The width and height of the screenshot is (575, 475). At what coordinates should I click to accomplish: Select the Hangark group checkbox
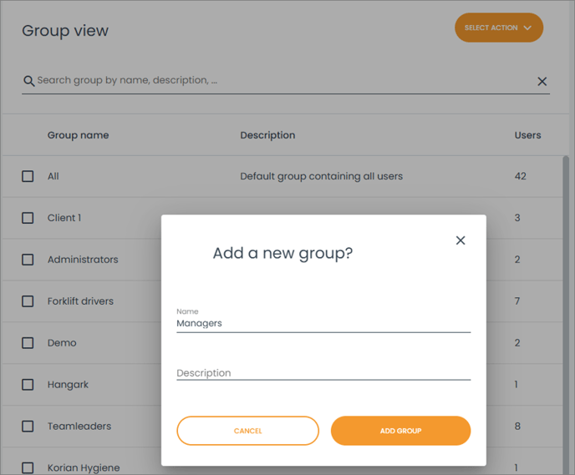click(28, 385)
